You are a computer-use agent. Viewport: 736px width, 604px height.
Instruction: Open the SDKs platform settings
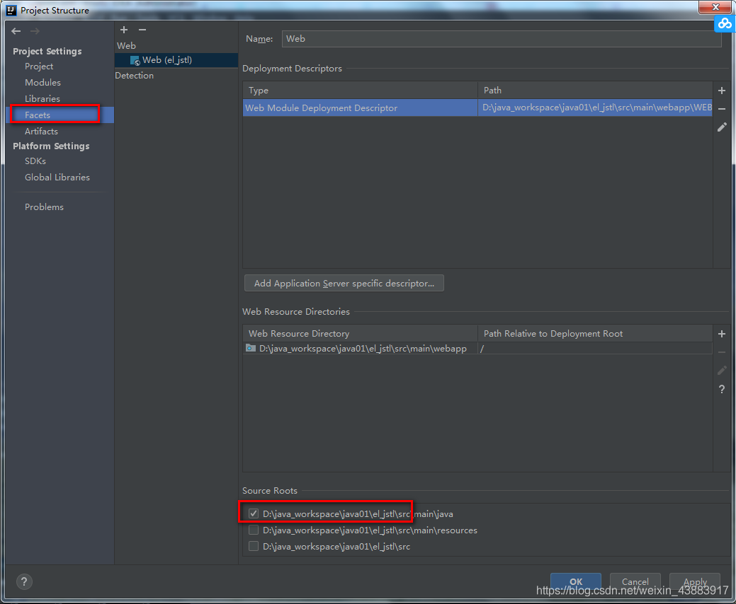pyautogui.click(x=35, y=161)
